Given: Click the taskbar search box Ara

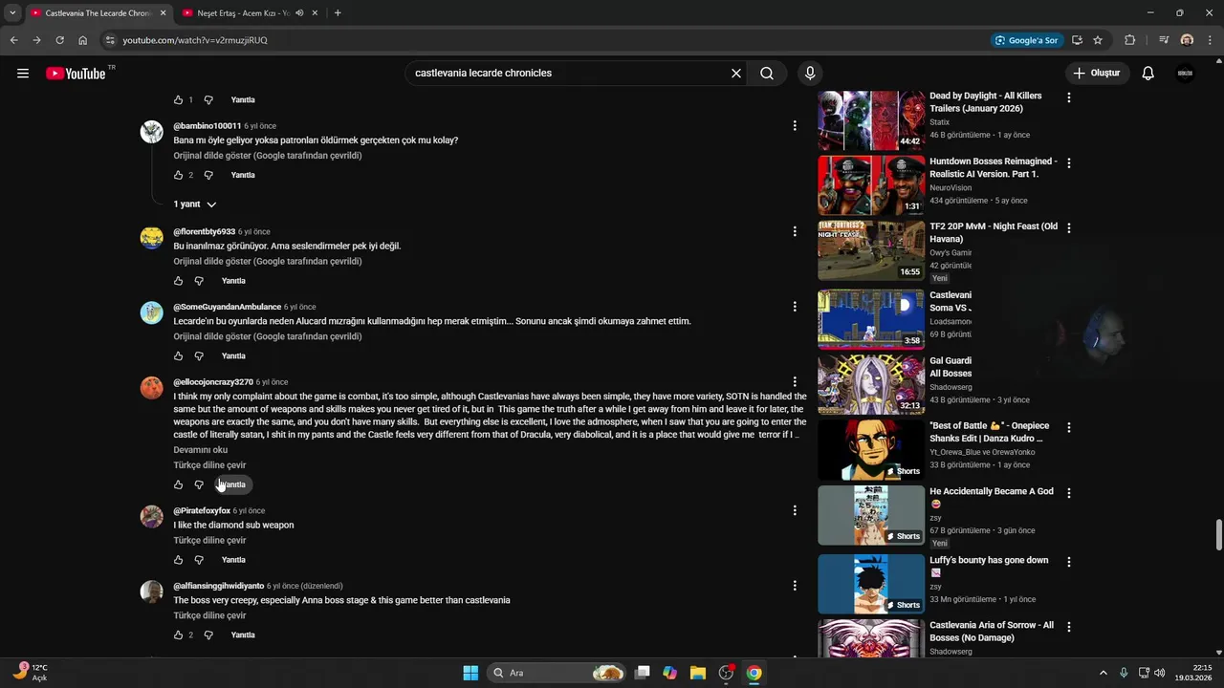Looking at the screenshot, I should (x=557, y=673).
